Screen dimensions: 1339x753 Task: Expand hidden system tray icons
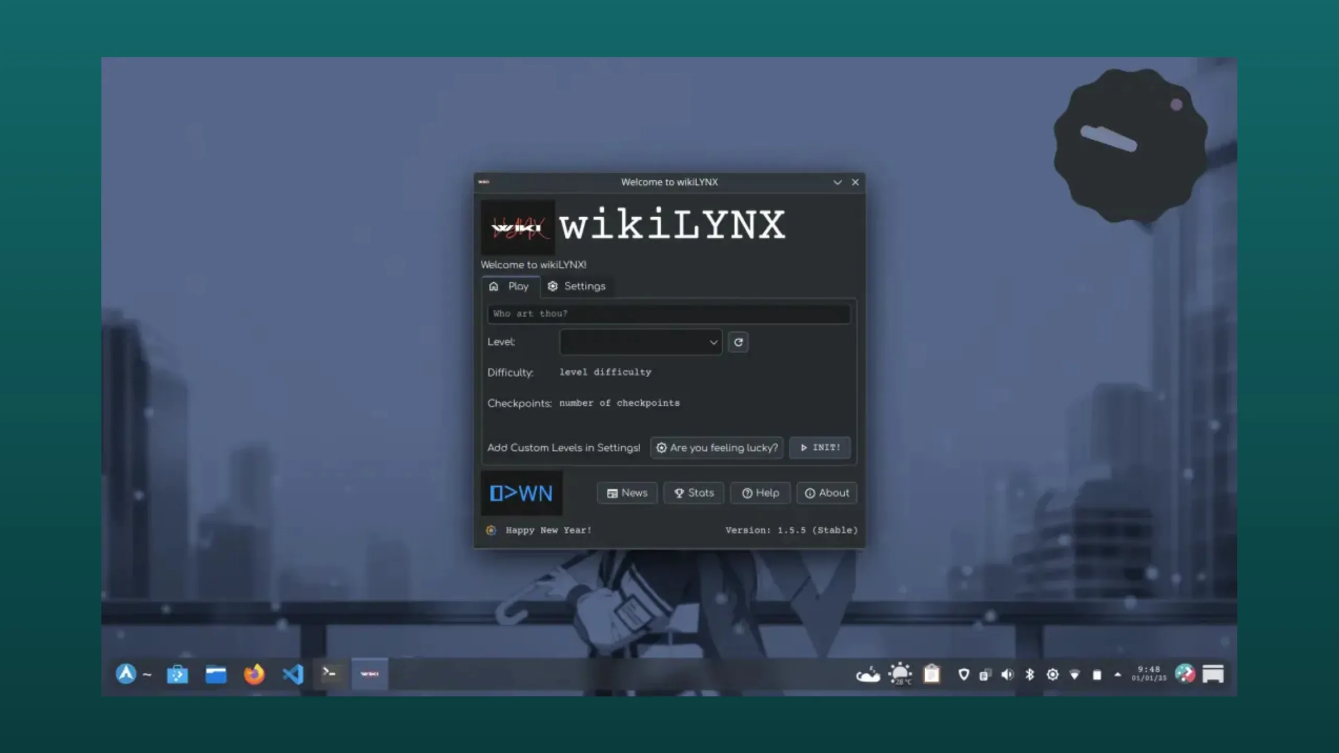tap(1118, 675)
